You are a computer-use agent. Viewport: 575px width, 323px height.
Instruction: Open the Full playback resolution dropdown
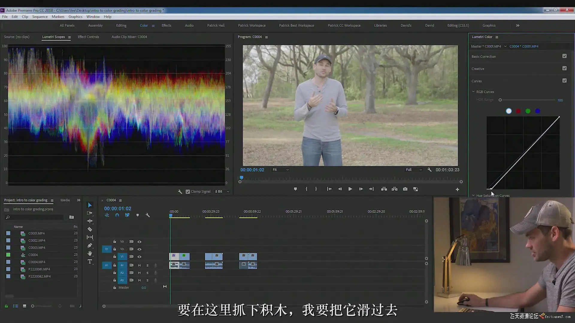(x=414, y=170)
